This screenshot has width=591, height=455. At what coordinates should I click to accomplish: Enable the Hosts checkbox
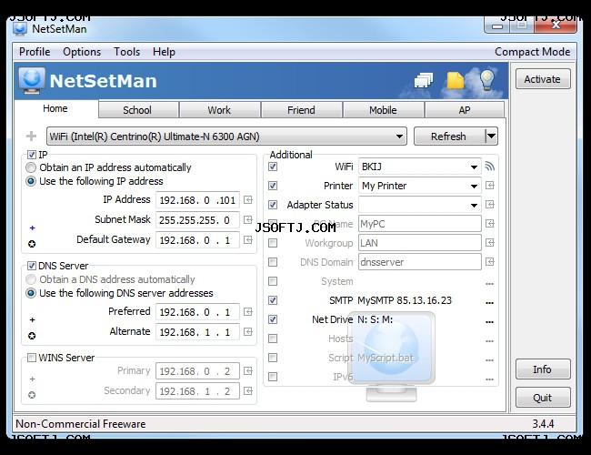tap(273, 339)
